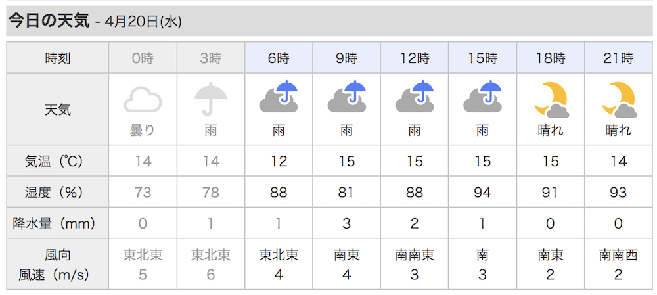Click the 時刻 row label
657x295 pixels.
coord(58,58)
